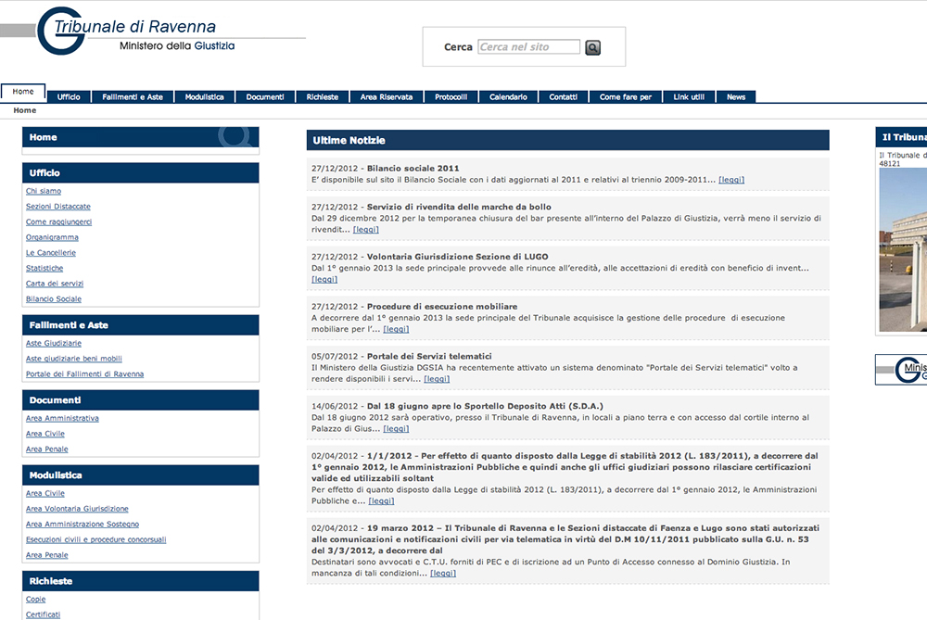Visit Portale dei Fallimenti di Ravenna
Screen dimensions: 927x620
(84, 373)
